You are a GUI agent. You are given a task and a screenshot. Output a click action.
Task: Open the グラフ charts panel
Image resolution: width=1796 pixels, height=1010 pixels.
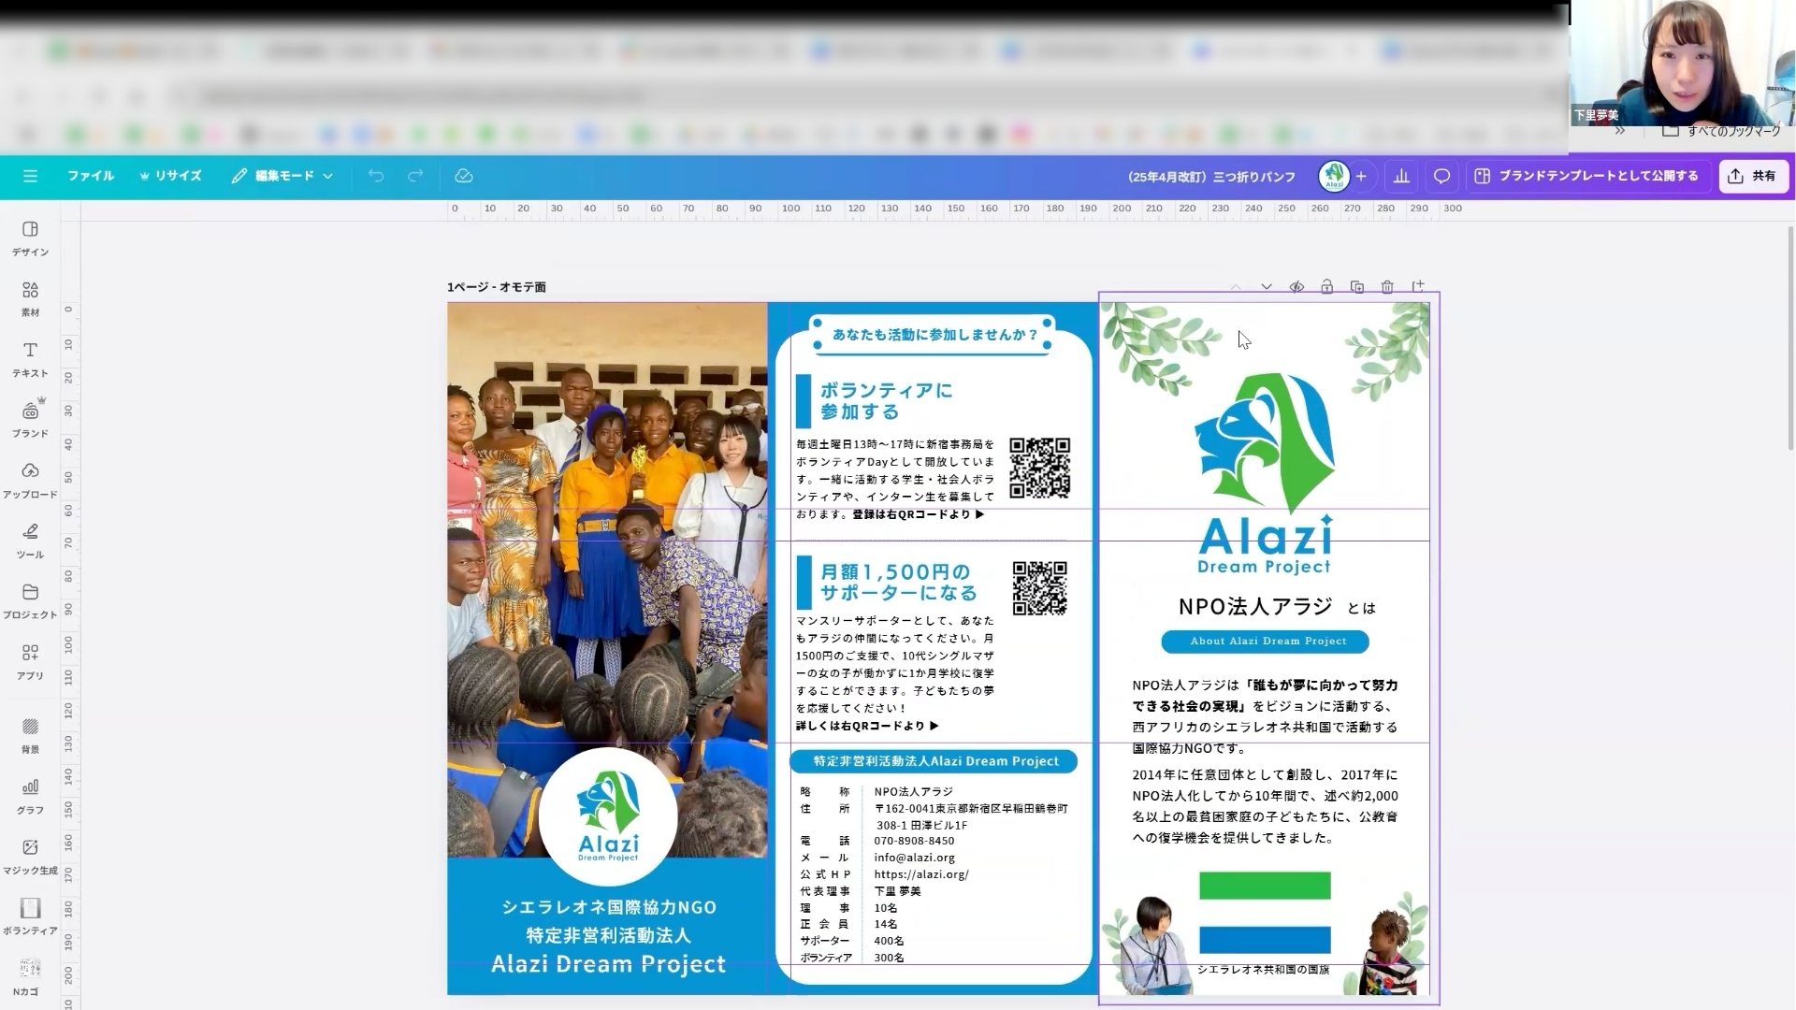click(x=30, y=797)
